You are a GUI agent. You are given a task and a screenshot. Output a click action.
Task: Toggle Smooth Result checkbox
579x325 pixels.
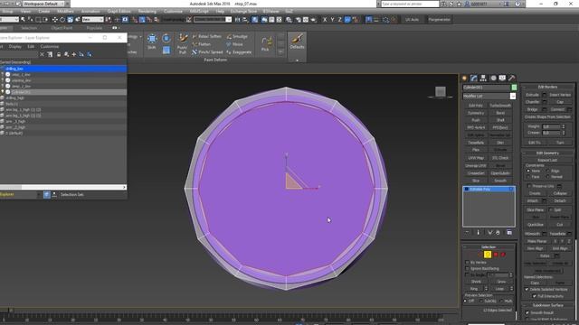click(527, 313)
